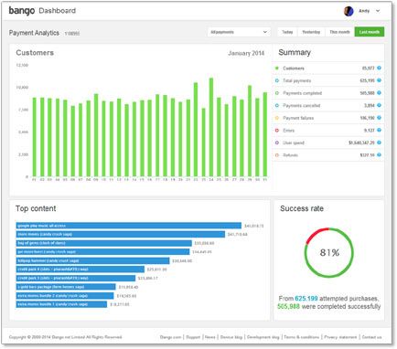Toggle the Total payments series marker
Screen dimensions: 397x349
[277, 80]
